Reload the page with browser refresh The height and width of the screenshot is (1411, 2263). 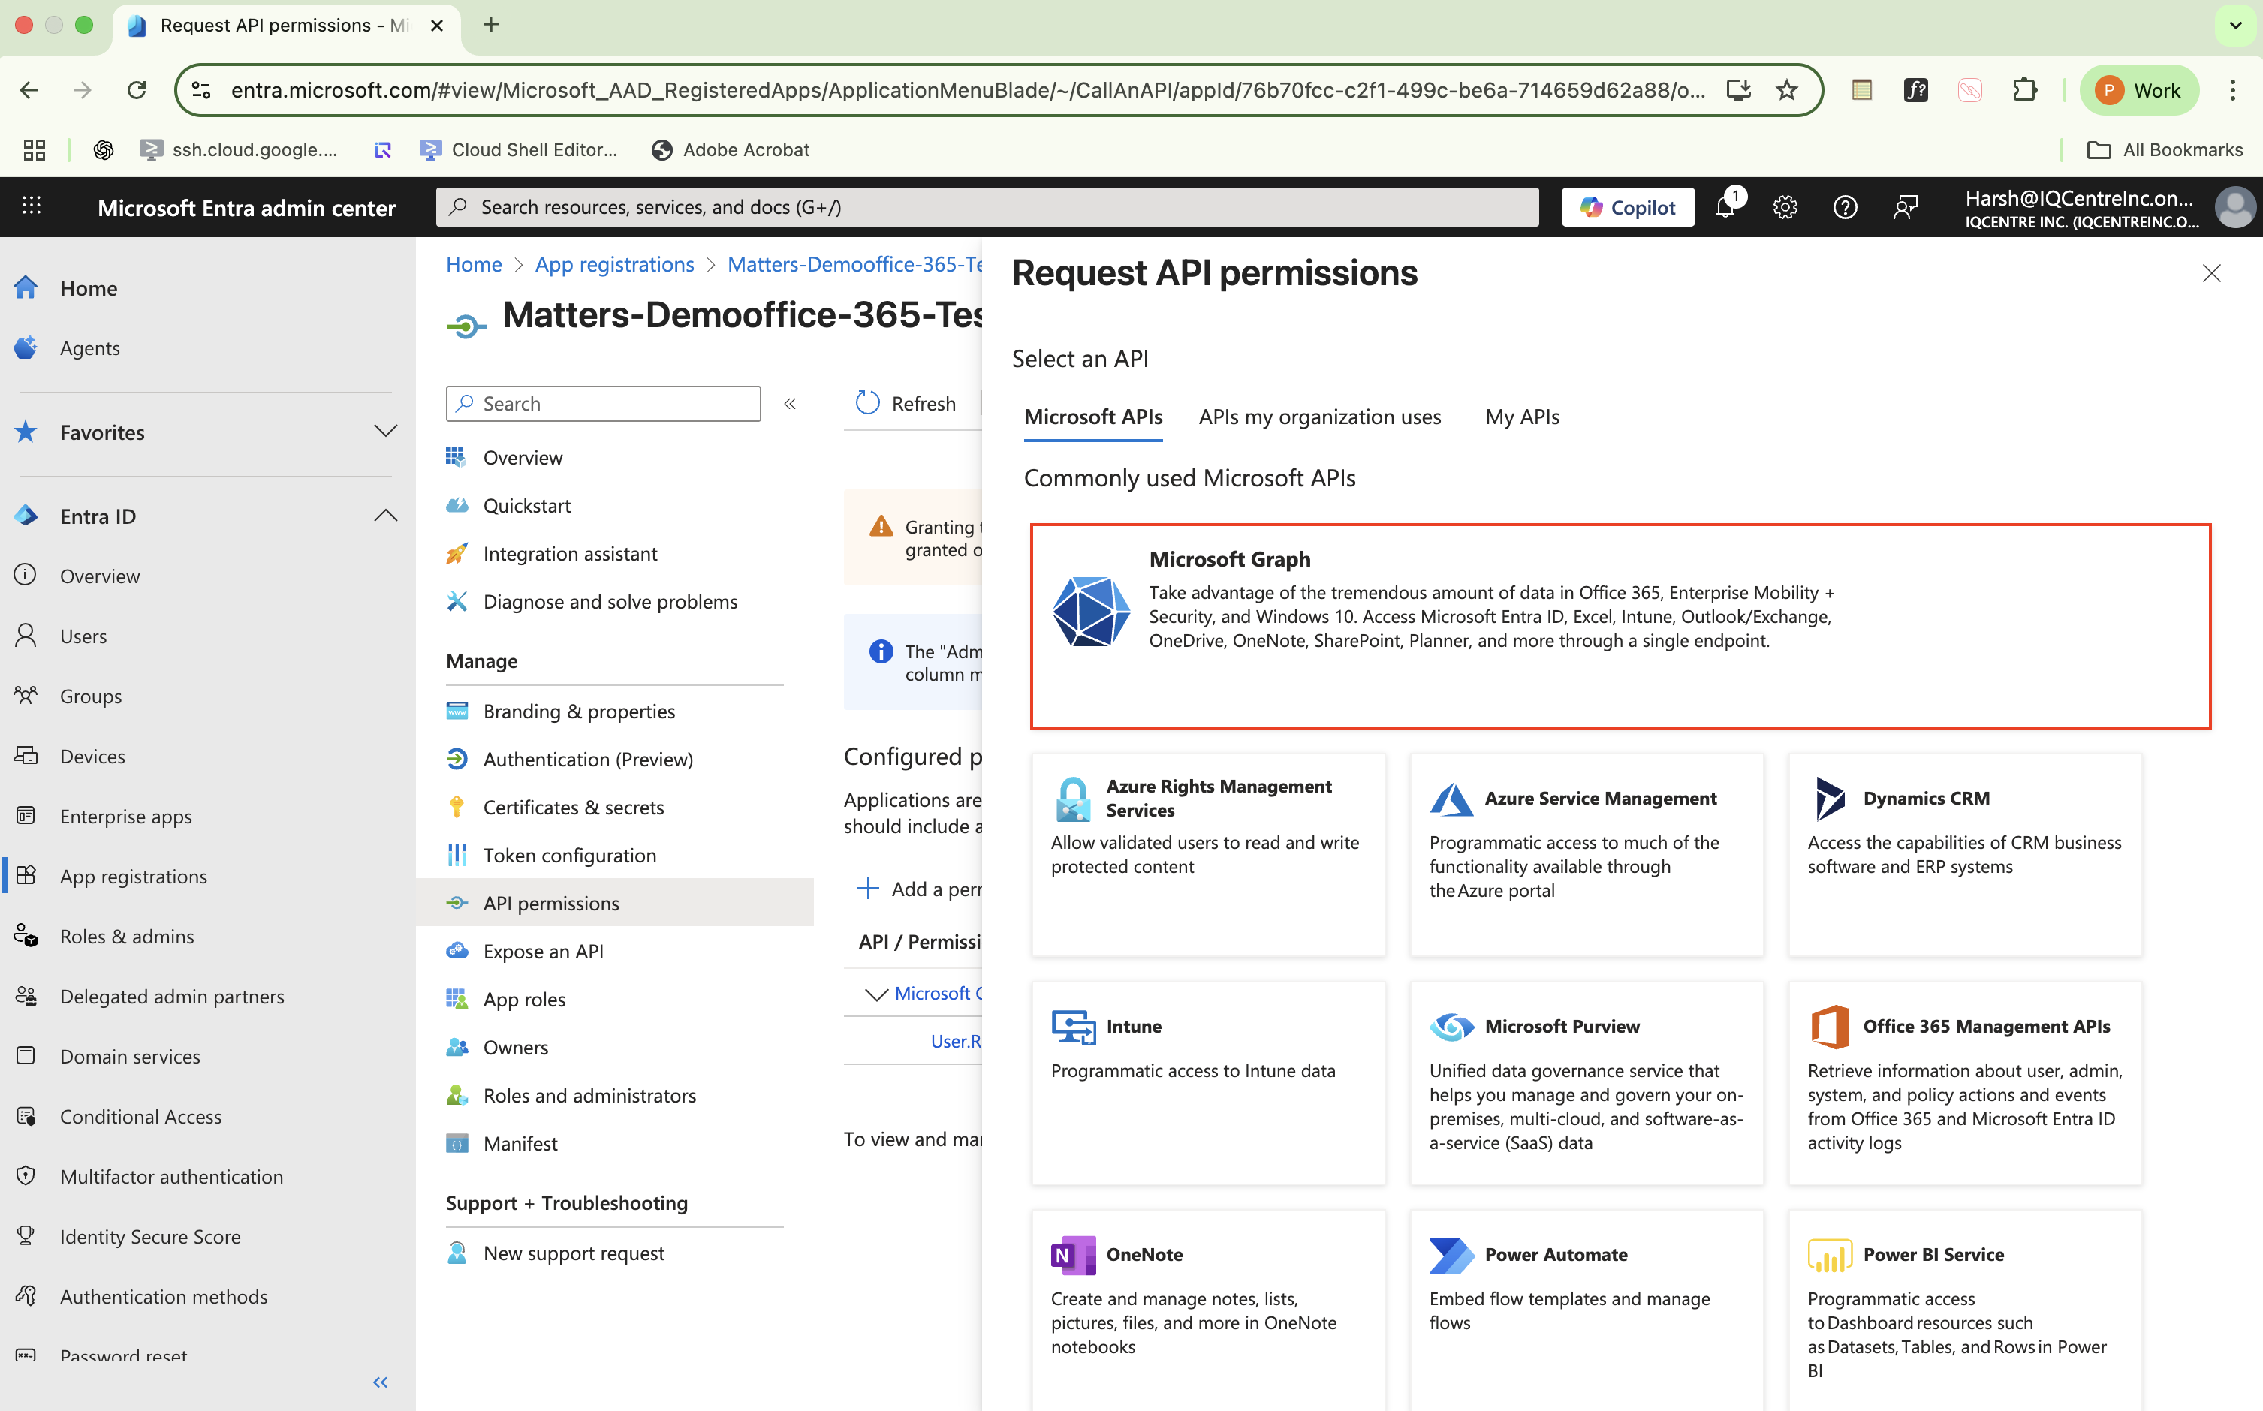pyautogui.click(x=137, y=91)
